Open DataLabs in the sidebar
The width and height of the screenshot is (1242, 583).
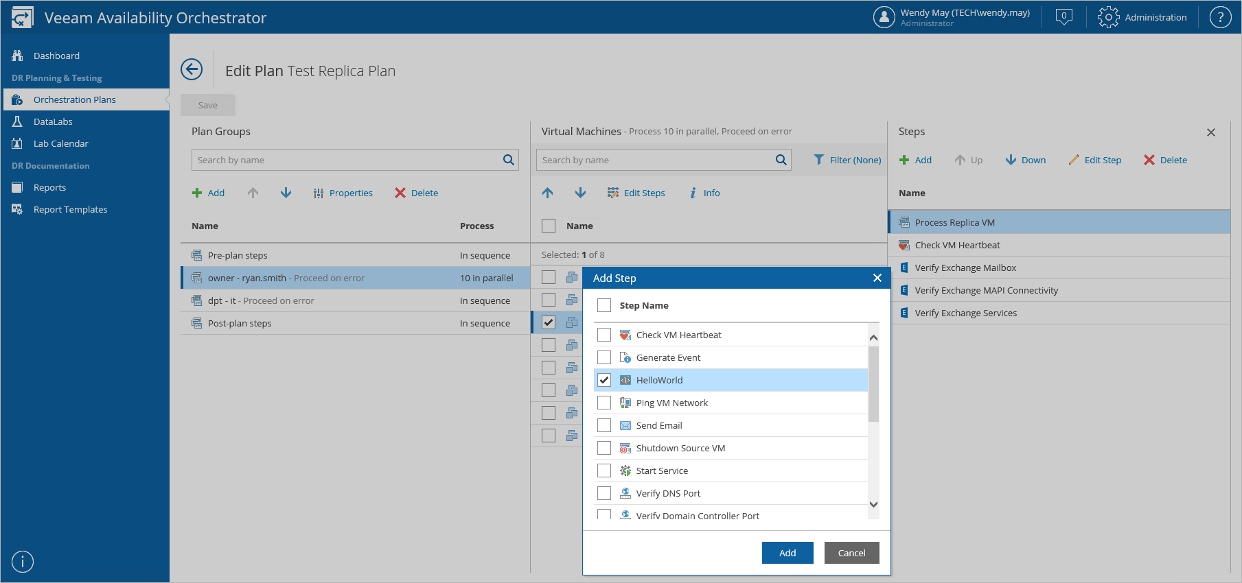(53, 121)
